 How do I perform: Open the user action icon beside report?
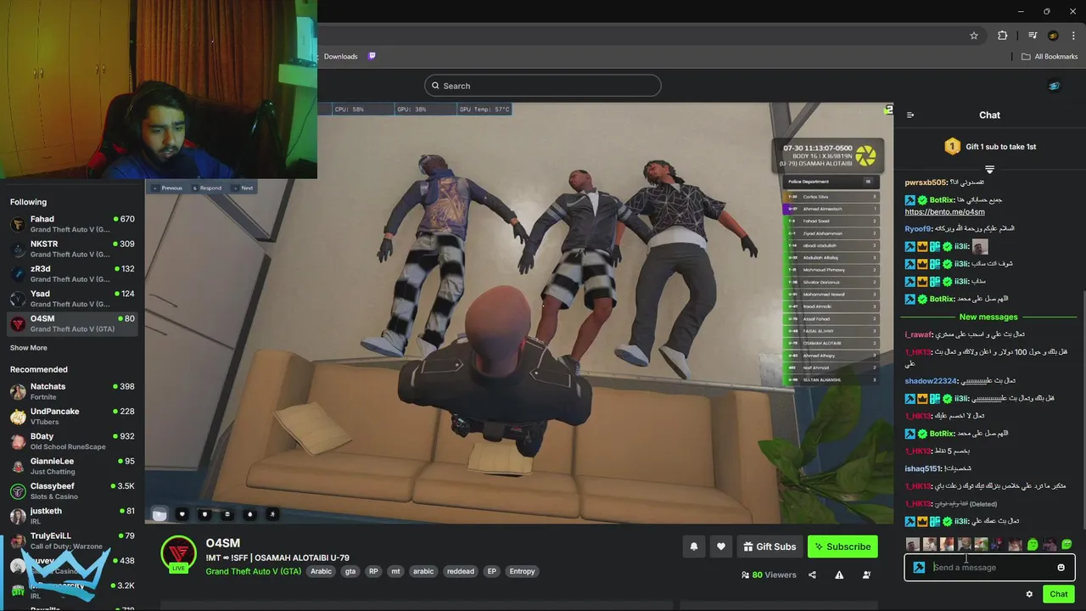point(866,575)
